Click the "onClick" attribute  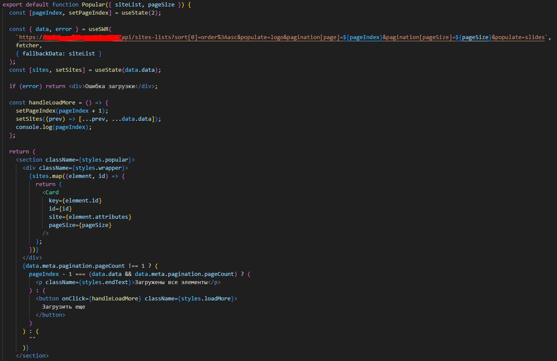tap(73, 298)
